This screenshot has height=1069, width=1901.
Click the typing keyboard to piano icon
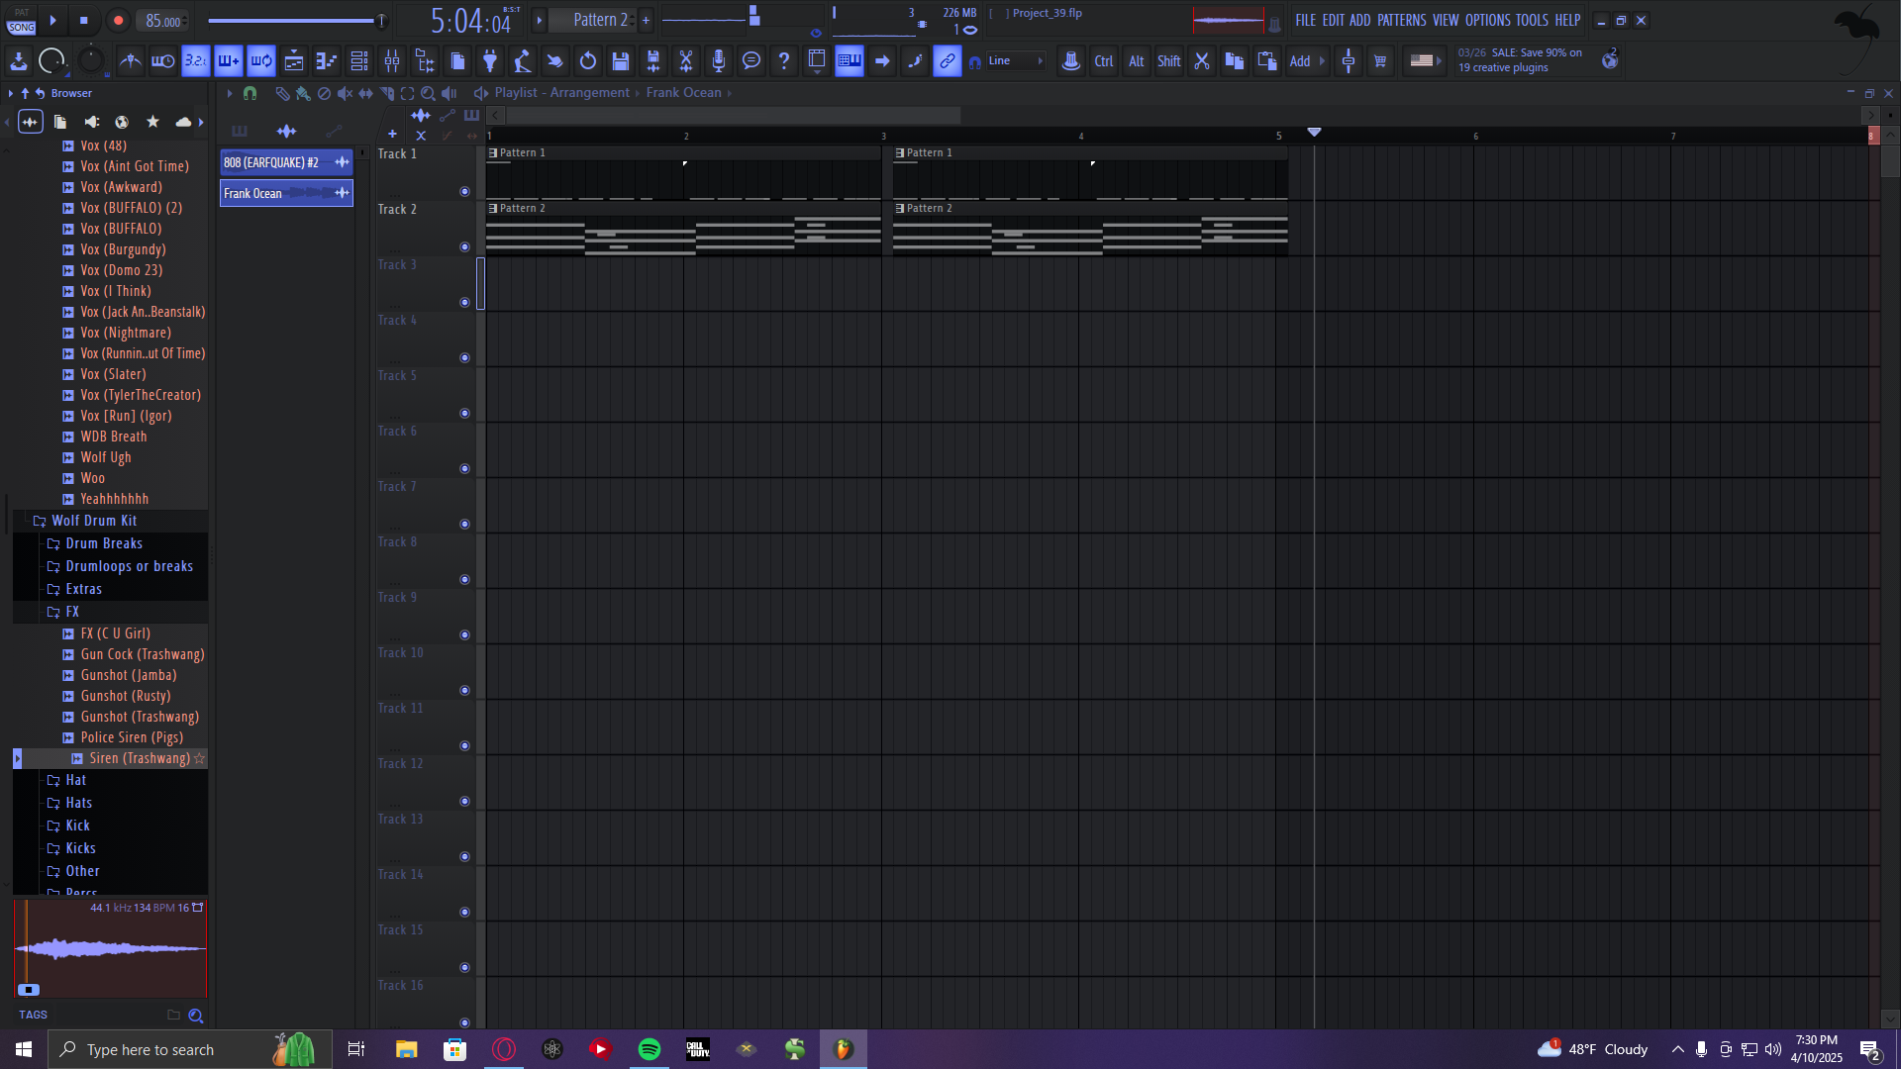pyautogui.click(x=850, y=61)
